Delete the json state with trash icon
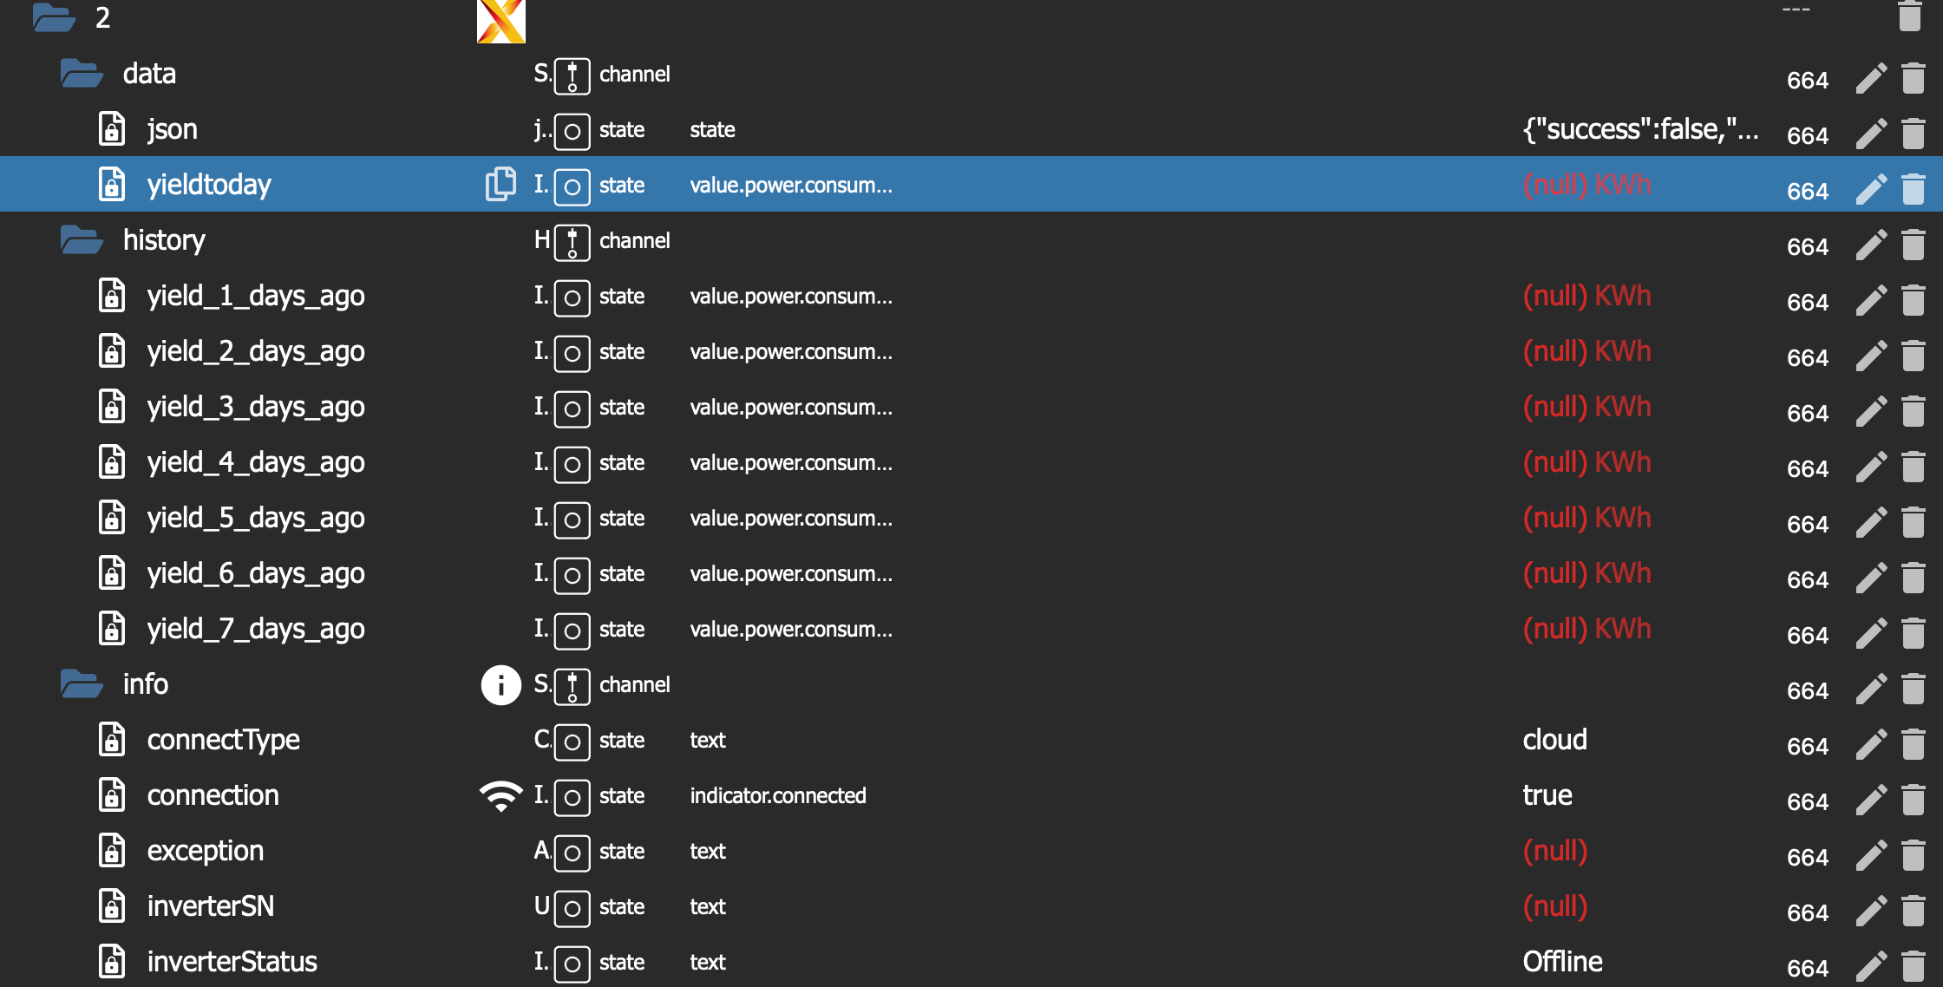Screen dimensions: 1943x987 click(x=1913, y=134)
